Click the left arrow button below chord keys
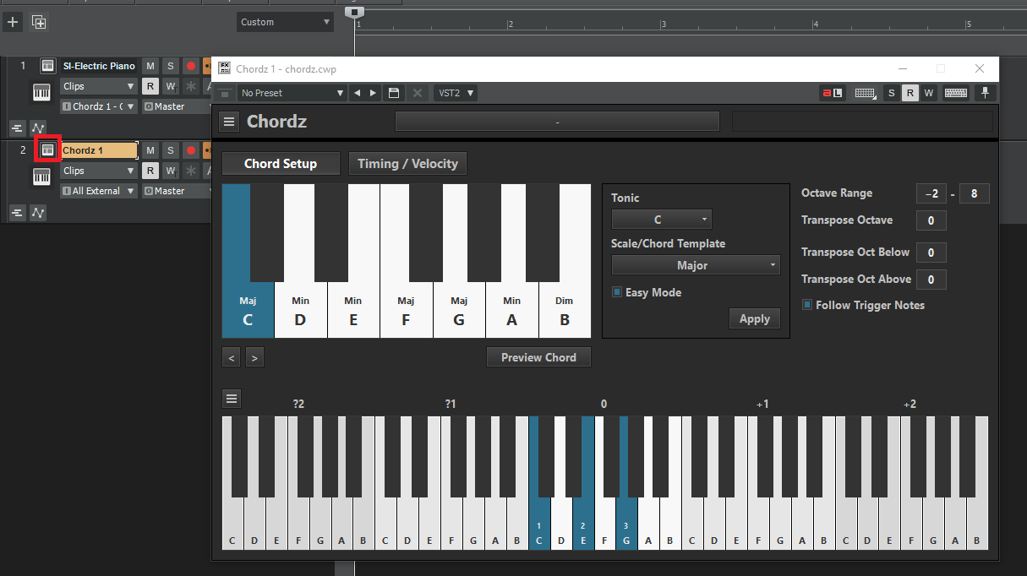 pyautogui.click(x=232, y=357)
